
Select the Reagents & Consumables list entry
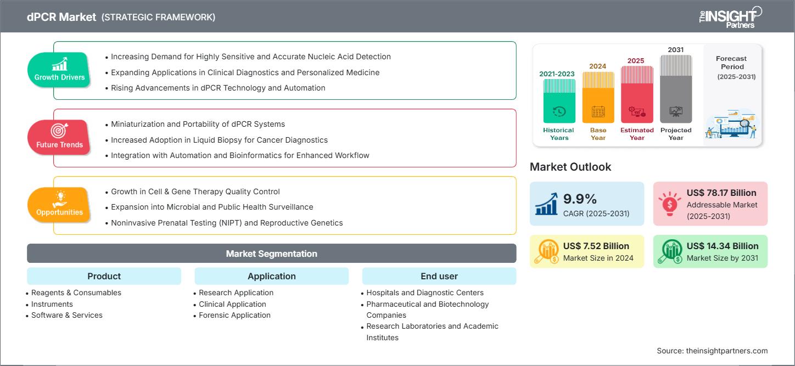75,292
